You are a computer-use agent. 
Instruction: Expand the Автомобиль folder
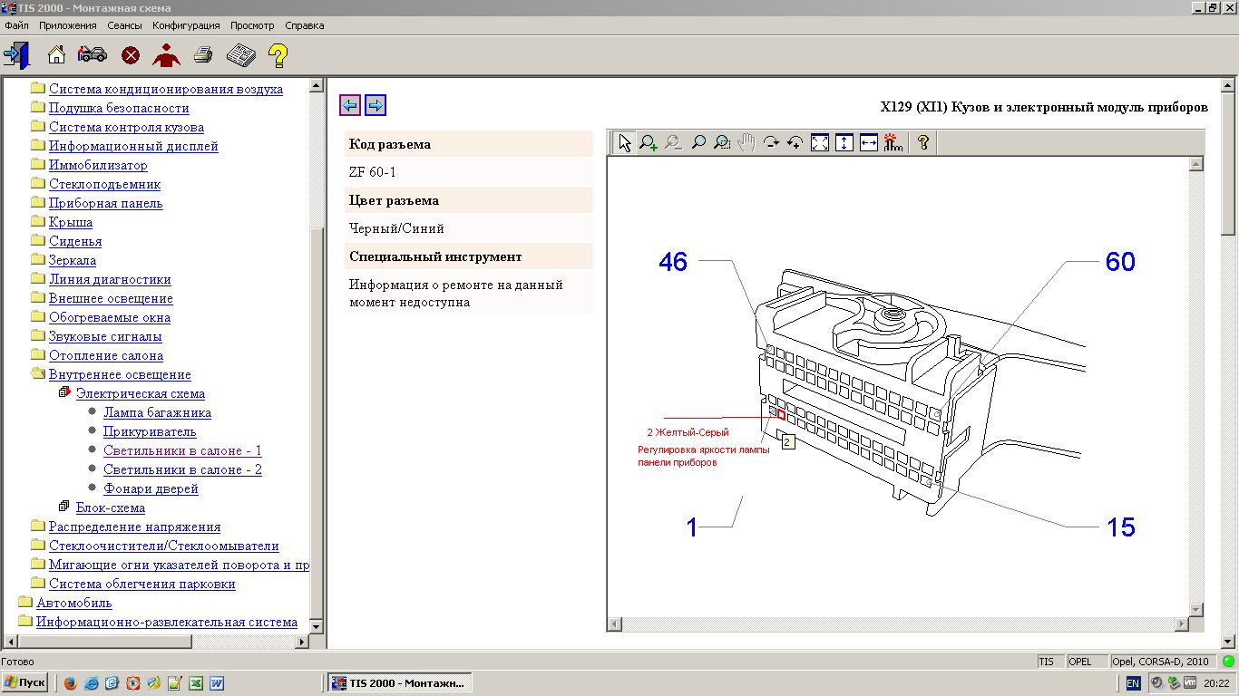(x=24, y=603)
